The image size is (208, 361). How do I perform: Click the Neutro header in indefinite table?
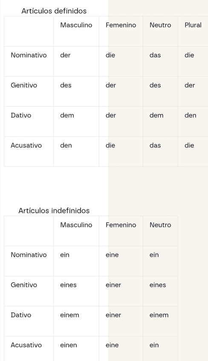160,225
